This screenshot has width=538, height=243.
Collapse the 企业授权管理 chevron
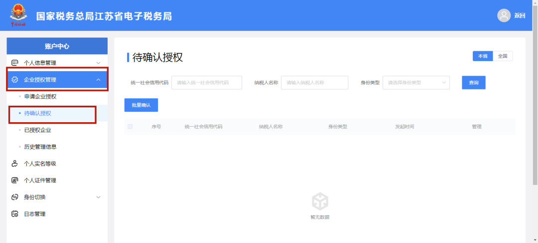point(99,80)
